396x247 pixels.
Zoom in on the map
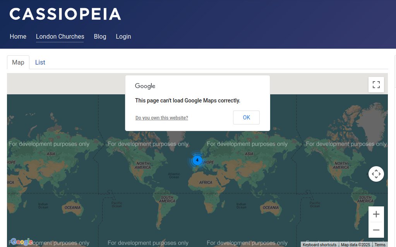[376, 214]
